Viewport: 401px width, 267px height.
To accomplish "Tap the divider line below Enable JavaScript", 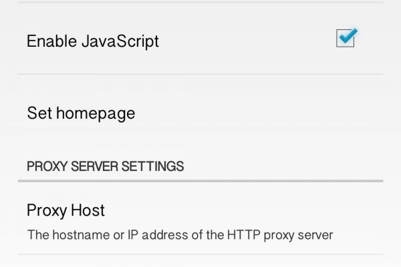I will 200,74.
